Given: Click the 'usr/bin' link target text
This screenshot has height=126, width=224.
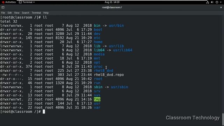Looking at the screenshot, I should pyautogui.click(x=116, y=26).
